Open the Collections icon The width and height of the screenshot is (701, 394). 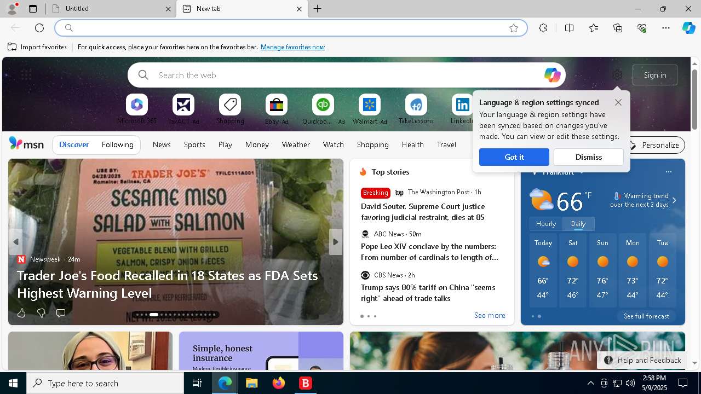point(618,28)
